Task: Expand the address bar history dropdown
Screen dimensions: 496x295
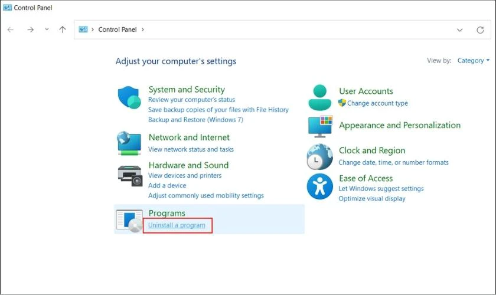Action: [x=459, y=30]
